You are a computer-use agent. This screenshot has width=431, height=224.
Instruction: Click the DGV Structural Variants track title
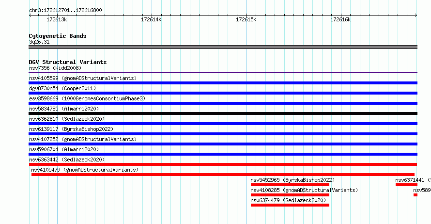pos(68,62)
